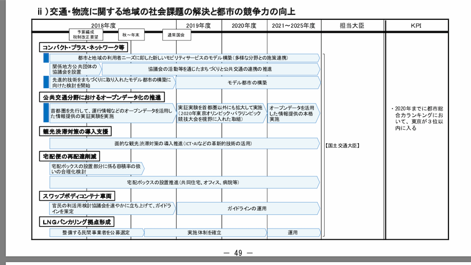Click the 運用 arrow box
This screenshot has height=265, width=471.
pyautogui.click(x=294, y=233)
